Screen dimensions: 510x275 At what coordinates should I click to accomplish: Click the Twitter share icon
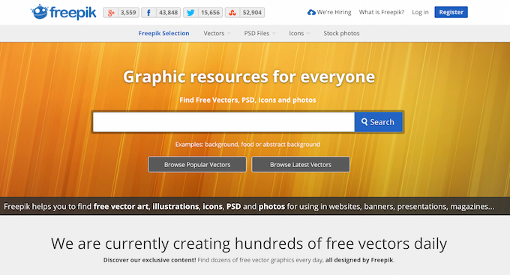click(x=190, y=13)
